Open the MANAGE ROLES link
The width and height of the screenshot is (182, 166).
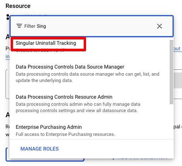tap(39, 149)
